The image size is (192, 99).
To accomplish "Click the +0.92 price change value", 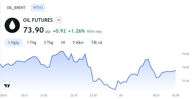I will (x=59, y=31).
